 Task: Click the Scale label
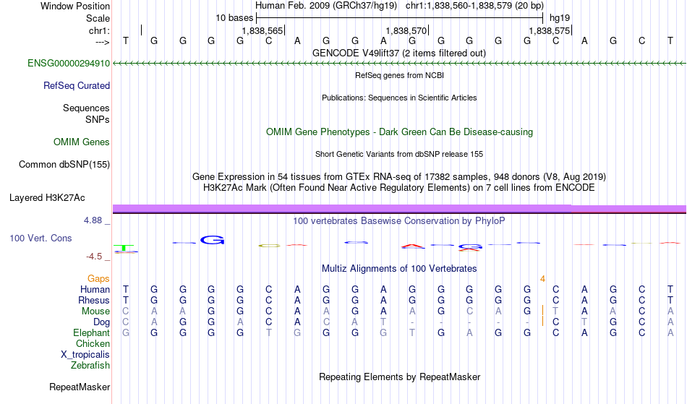click(x=98, y=18)
